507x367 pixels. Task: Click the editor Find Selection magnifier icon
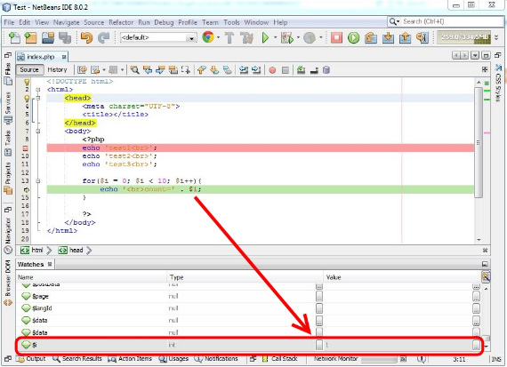(x=135, y=70)
